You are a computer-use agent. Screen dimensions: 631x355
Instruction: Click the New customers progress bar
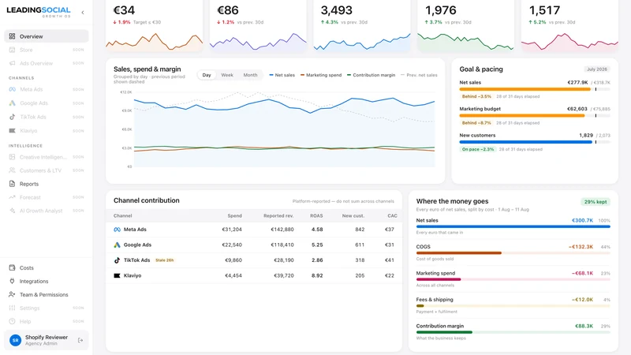tap(535, 142)
